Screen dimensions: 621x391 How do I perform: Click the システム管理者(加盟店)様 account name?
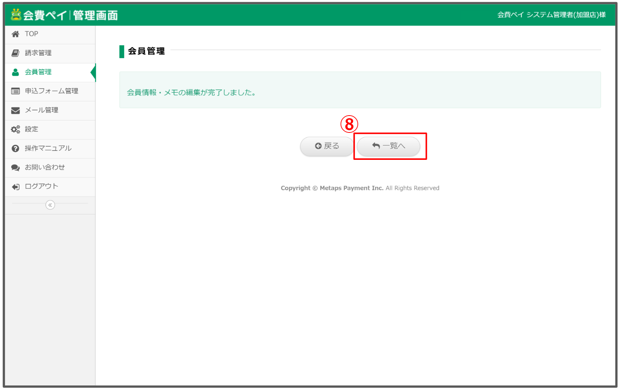pyautogui.click(x=551, y=15)
